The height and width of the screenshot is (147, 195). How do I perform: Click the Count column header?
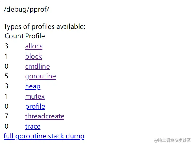(14, 36)
